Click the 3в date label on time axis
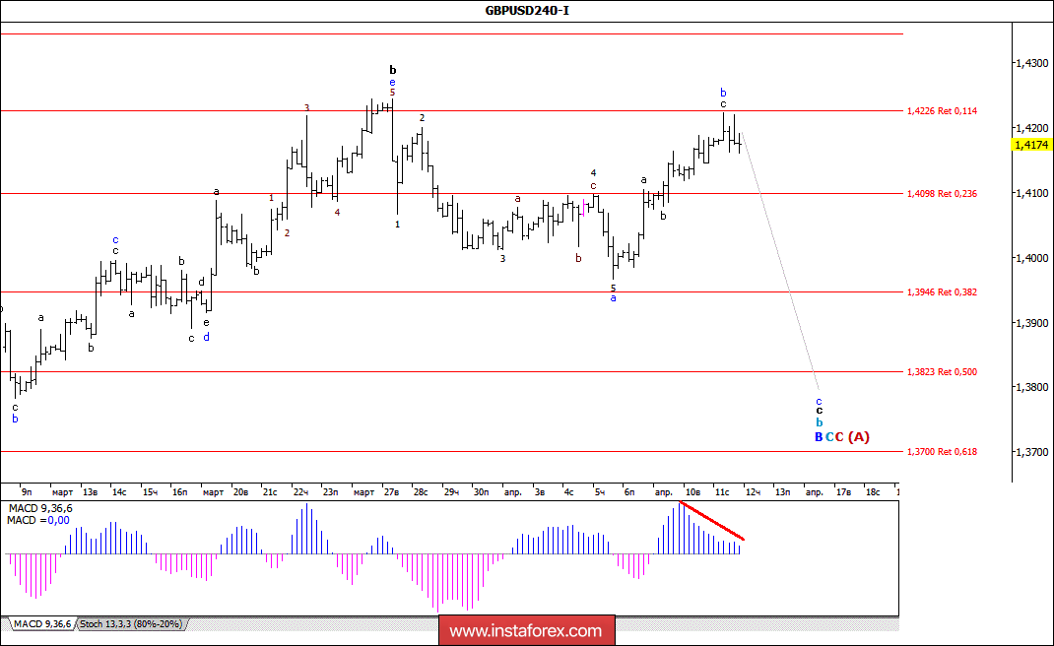Image resolution: width=1054 pixels, height=646 pixels. click(x=540, y=492)
